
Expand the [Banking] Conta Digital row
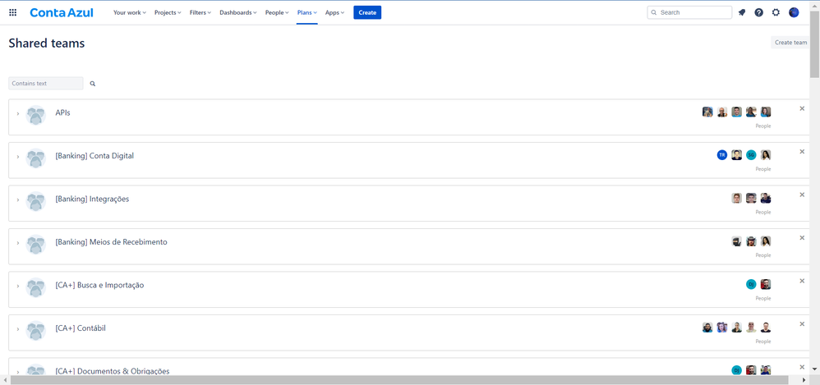coord(18,157)
